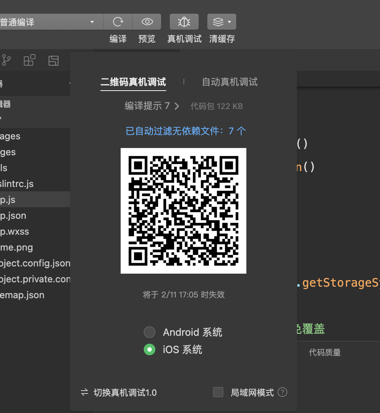The image size is (380, 413).
Task: Click the 真机调试 label button
Action: coord(185,39)
